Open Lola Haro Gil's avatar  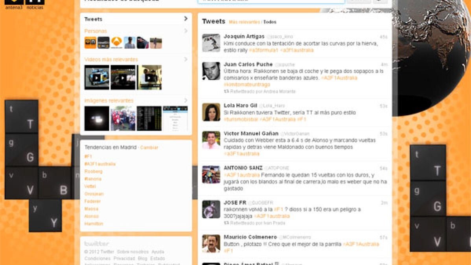point(211,112)
